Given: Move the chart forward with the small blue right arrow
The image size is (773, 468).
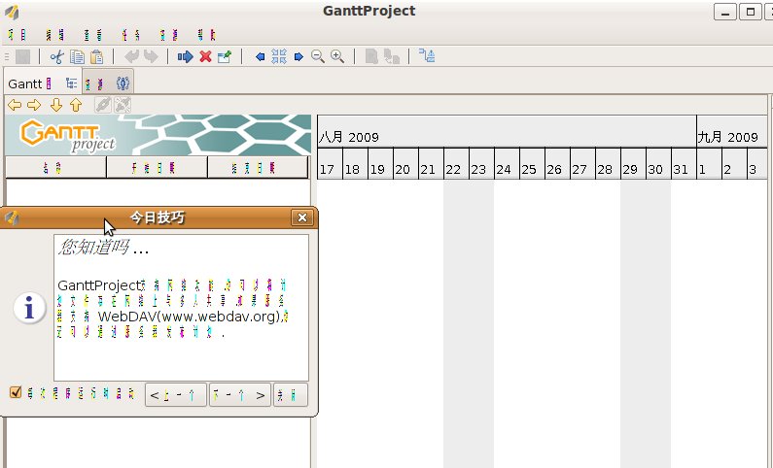Looking at the screenshot, I should [x=299, y=57].
